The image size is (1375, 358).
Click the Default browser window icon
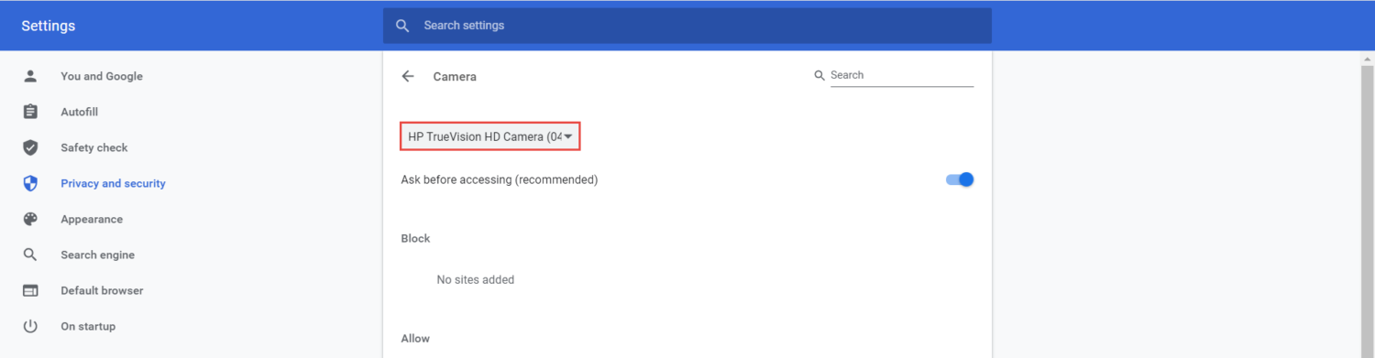click(x=30, y=290)
